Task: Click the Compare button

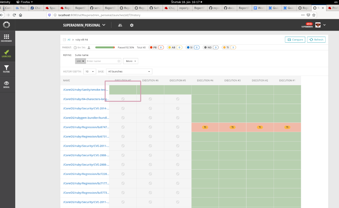Action: tap(295, 39)
